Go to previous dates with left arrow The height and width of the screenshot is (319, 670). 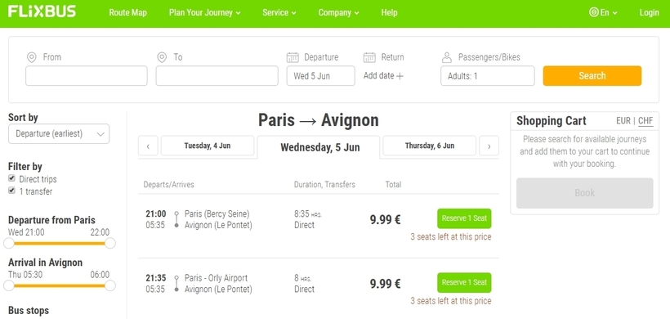[148, 146]
